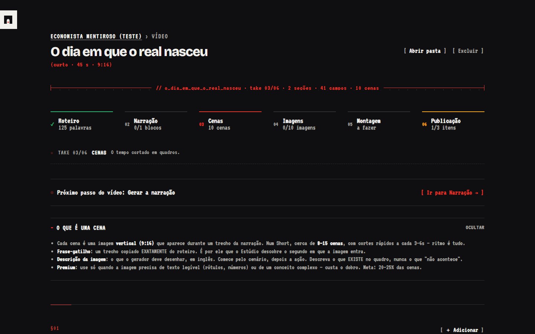The height and width of the screenshot is (334, 535).
Task: Click the red take ruler timeline
Action: 267,88
